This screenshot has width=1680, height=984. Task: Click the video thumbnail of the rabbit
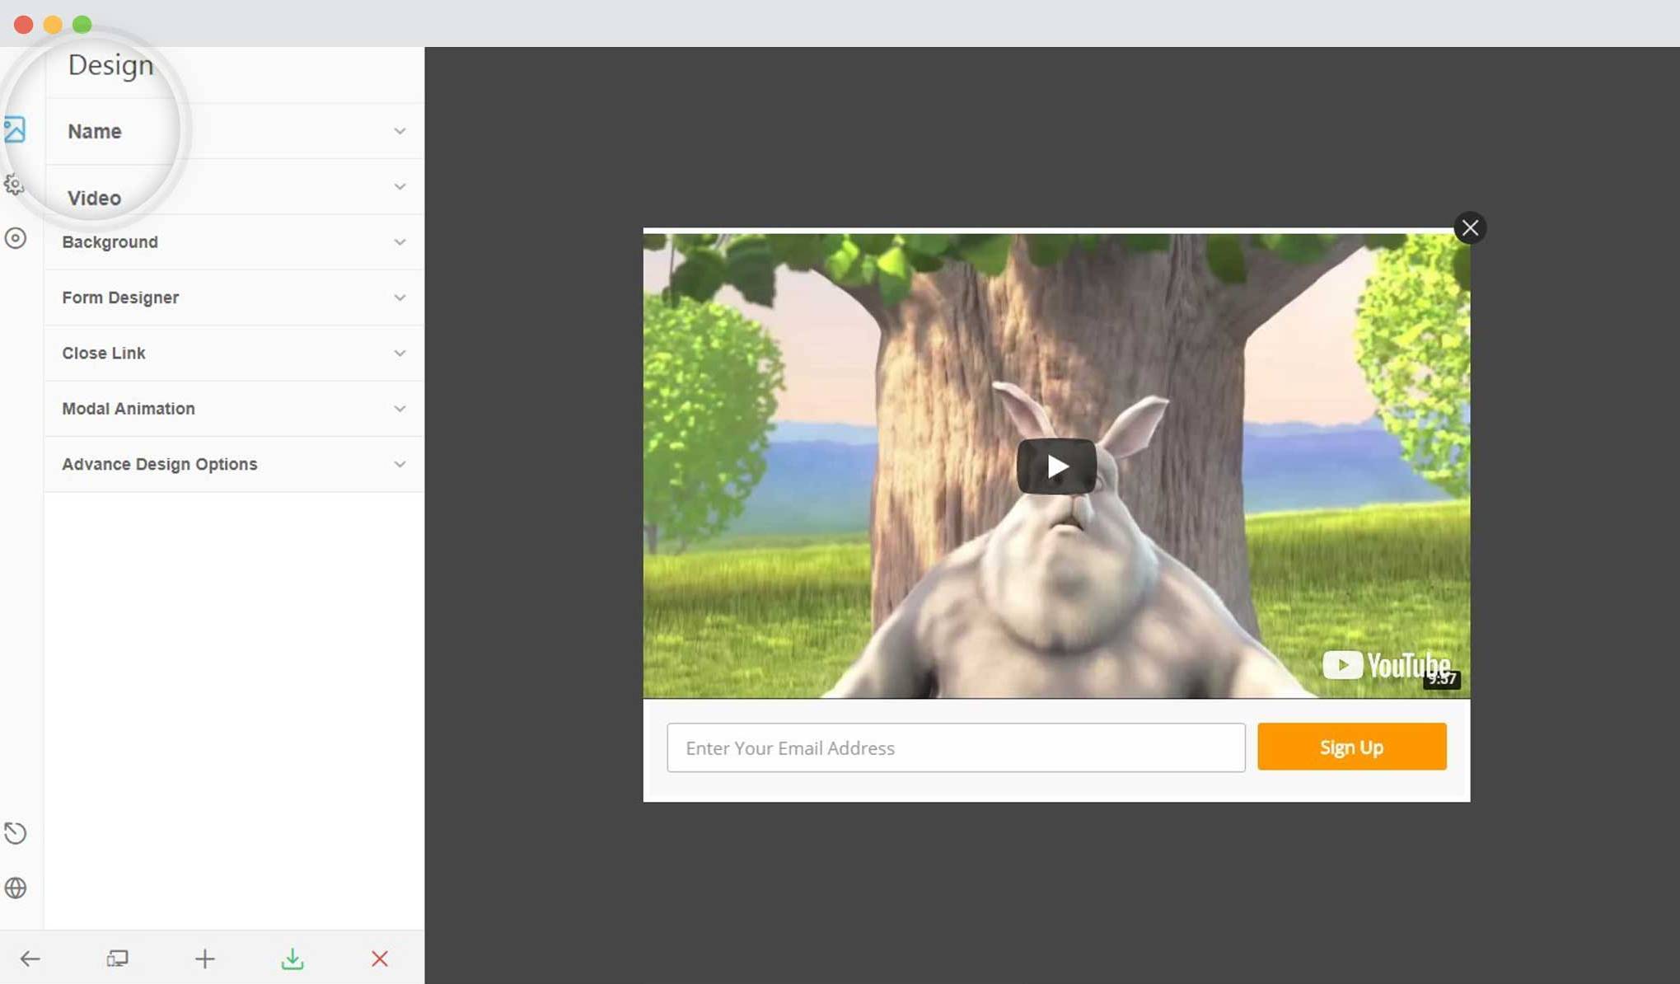point(1056,466)
